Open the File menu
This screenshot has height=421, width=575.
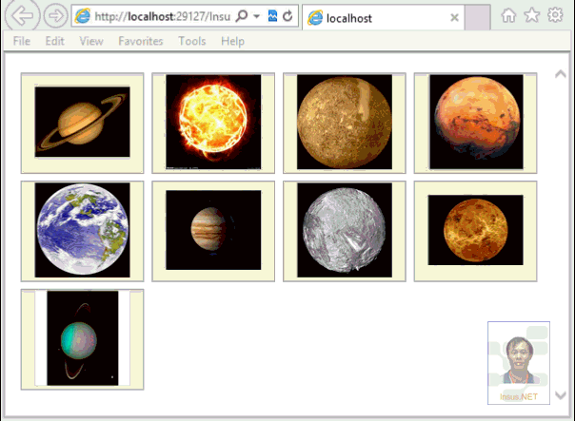pos(22,41)
